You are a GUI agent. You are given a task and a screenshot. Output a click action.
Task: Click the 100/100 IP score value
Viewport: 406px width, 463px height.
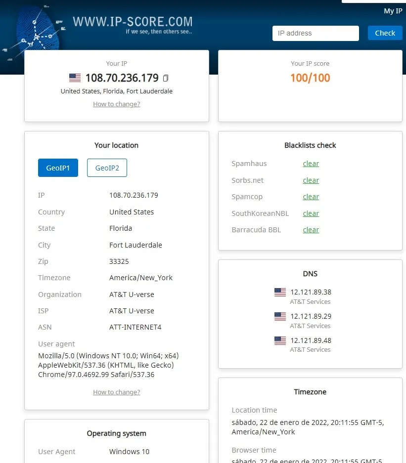[310, 78]
